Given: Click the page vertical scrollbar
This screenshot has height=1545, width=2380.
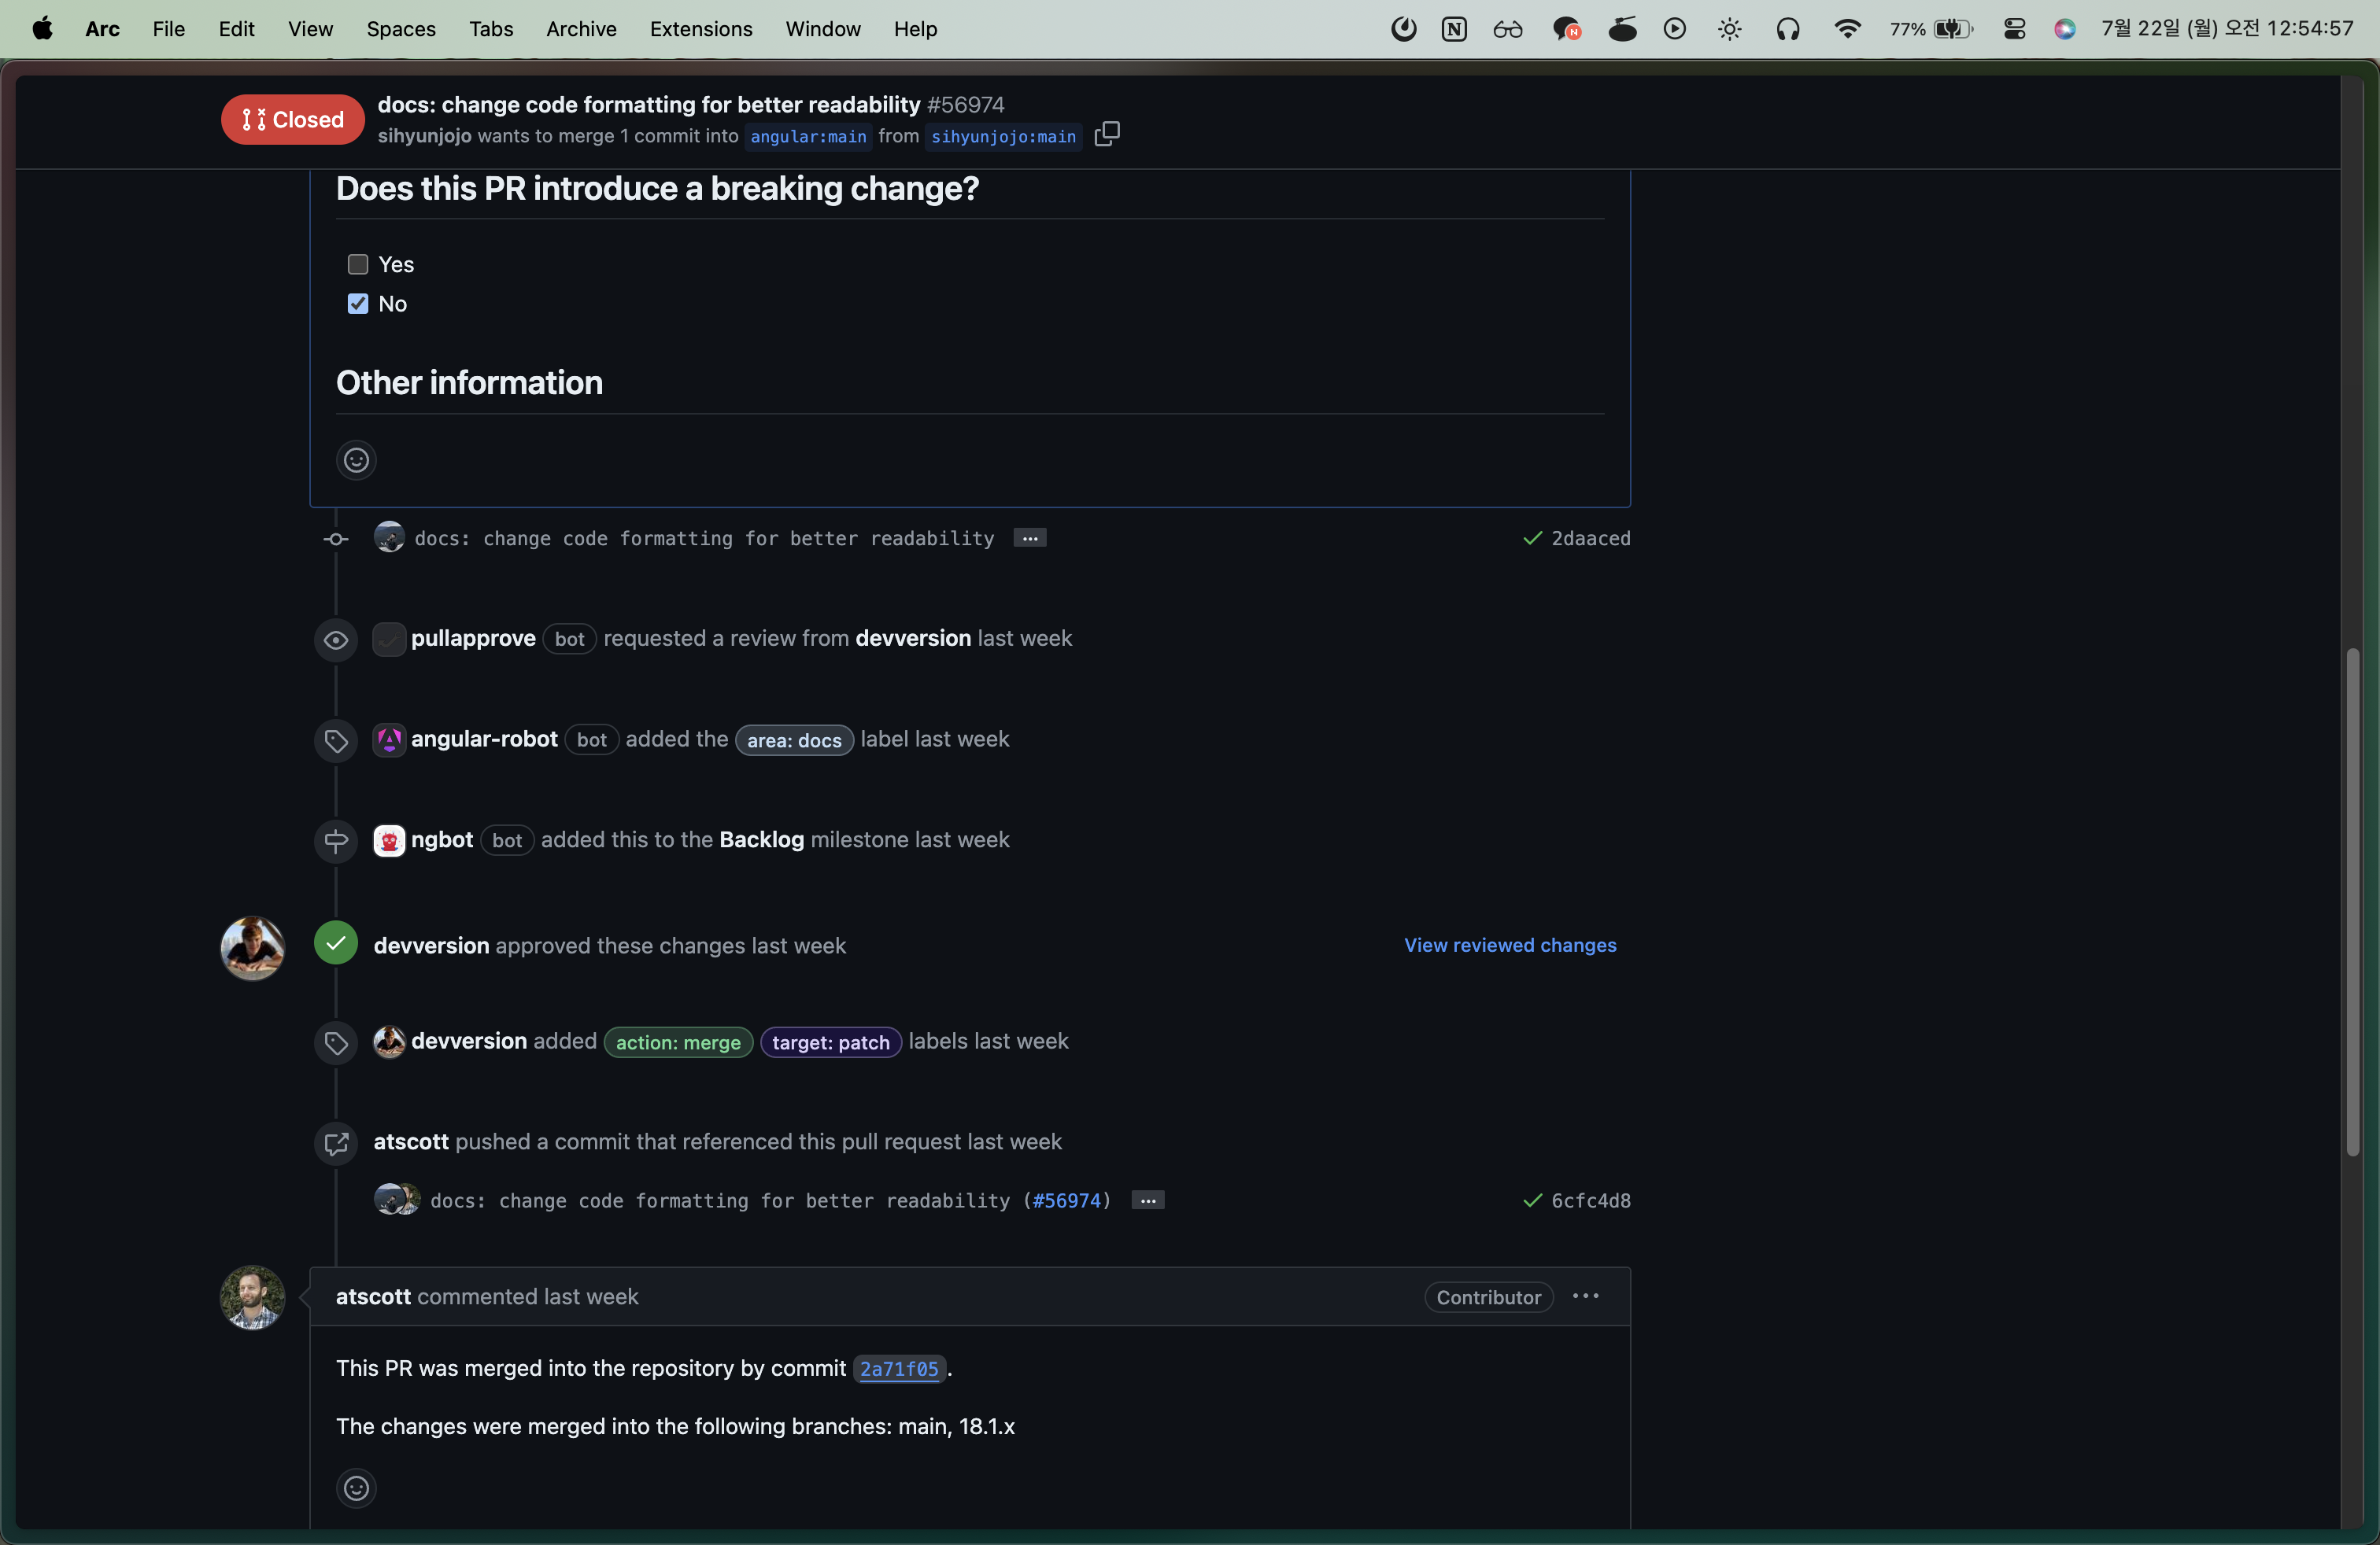Looking at the screenshot, I should coord(2353,902).
